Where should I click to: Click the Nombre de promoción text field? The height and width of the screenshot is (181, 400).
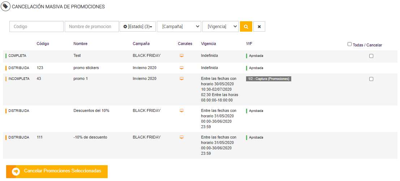tap(92, 27)
